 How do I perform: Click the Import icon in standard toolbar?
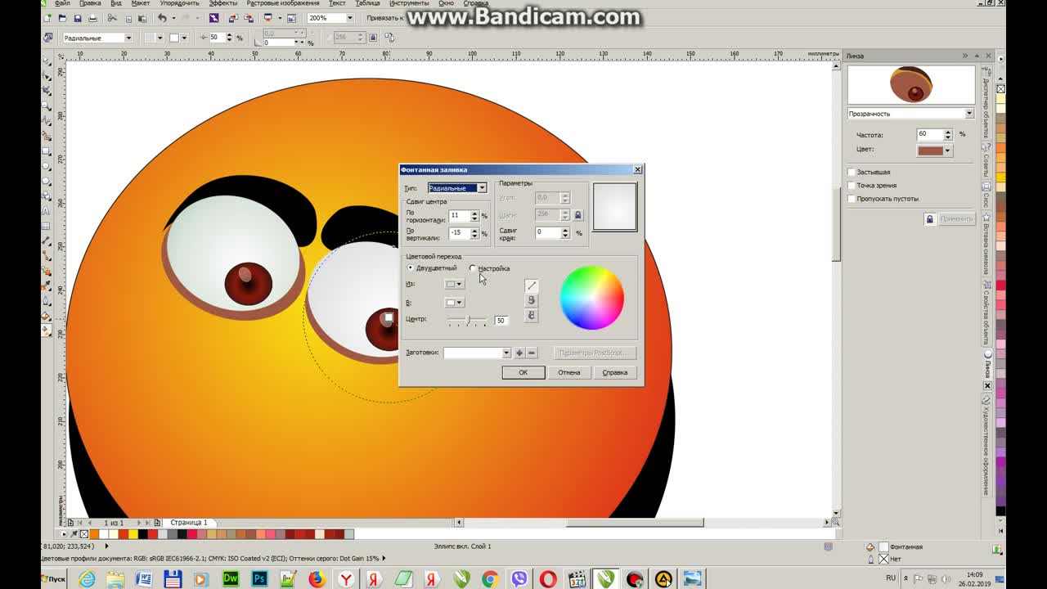[x=232, y=18]
